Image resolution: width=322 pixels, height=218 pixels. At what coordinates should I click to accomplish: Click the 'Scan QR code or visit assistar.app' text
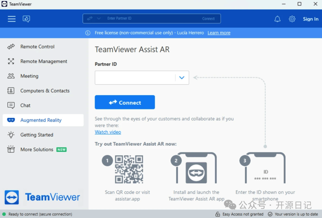coord(127,196)
